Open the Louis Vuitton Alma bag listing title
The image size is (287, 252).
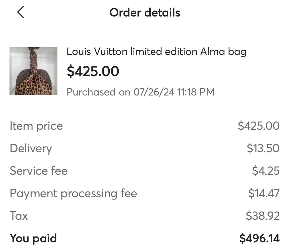click(156, 52)
